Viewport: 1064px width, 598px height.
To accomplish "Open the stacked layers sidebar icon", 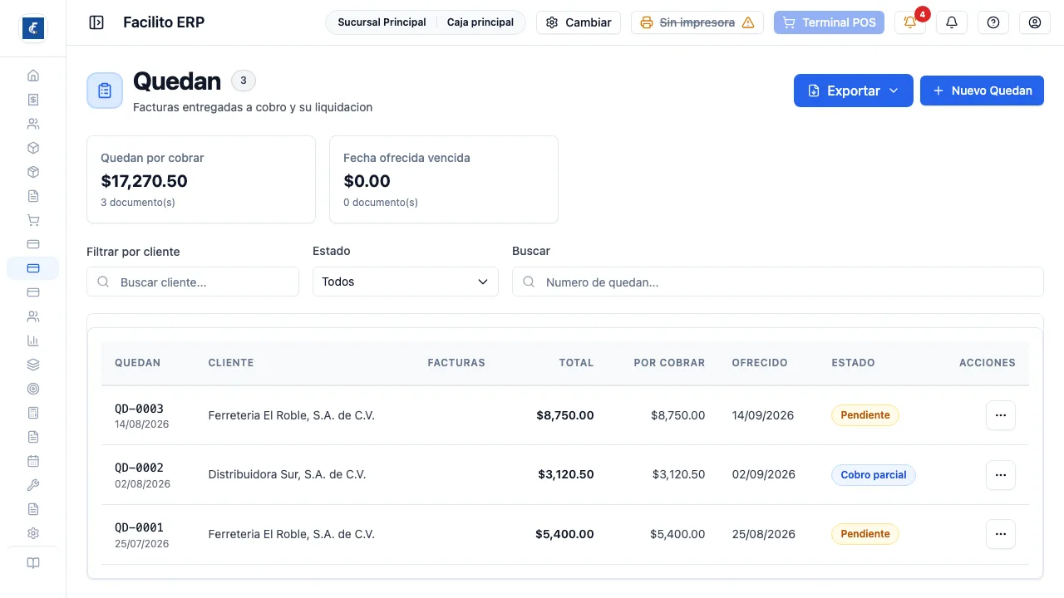I will (x=33, y=365).
